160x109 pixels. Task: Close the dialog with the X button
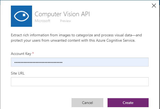(153, 5)
